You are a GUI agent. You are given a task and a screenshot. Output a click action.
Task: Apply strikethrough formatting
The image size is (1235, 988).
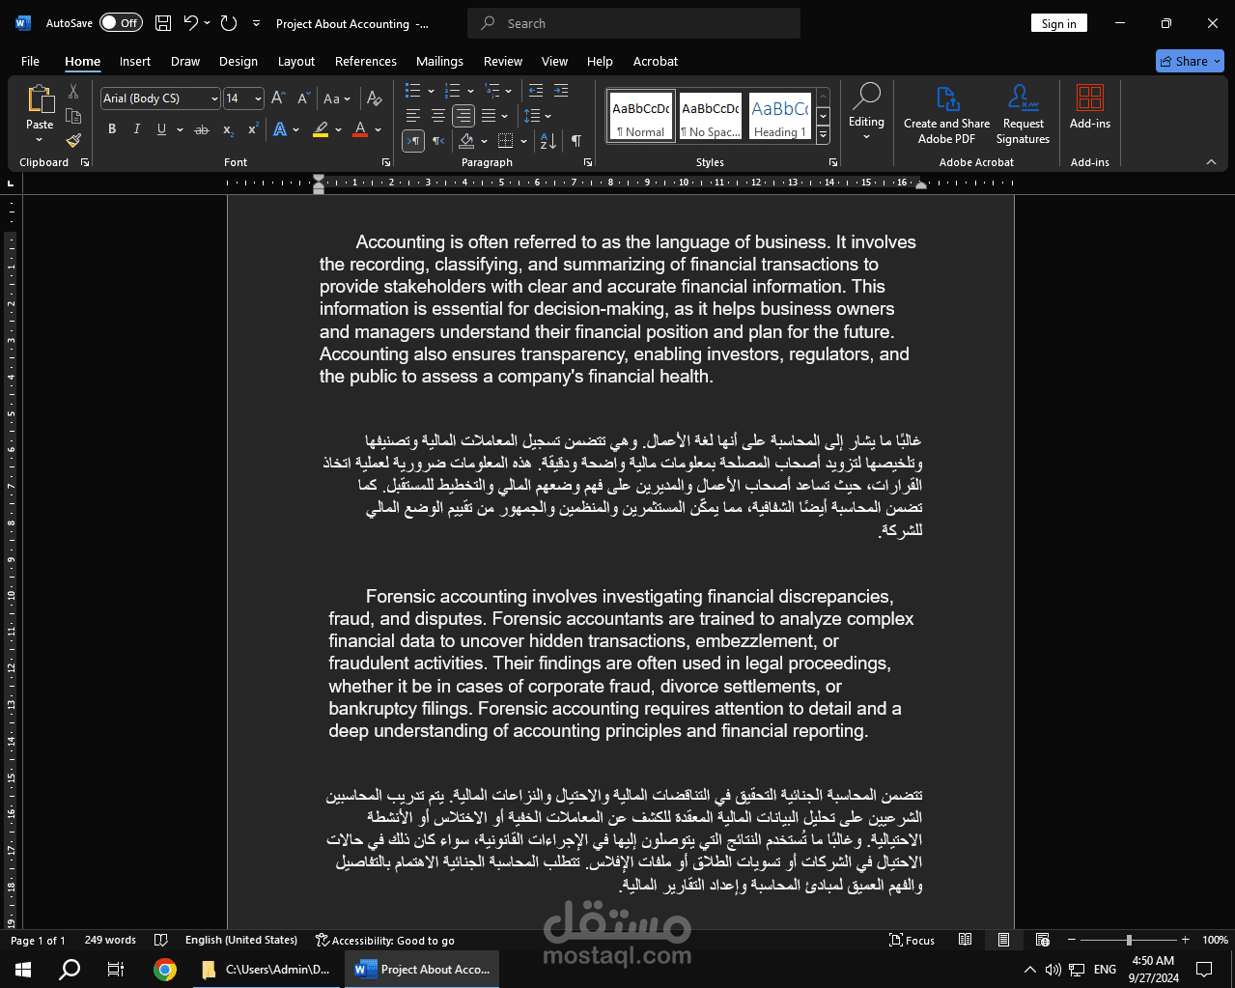tap(202, 129)
